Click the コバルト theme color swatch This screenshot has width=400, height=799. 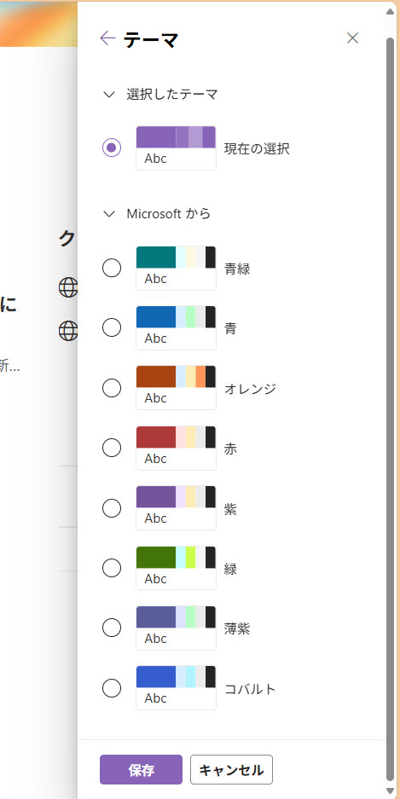176,688
